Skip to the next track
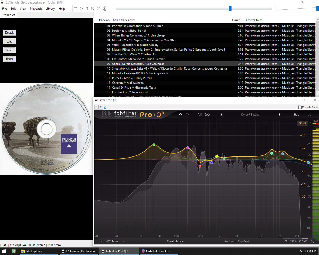Image resolution: width=319 pixels, height=255 pixels. (98, 9)
